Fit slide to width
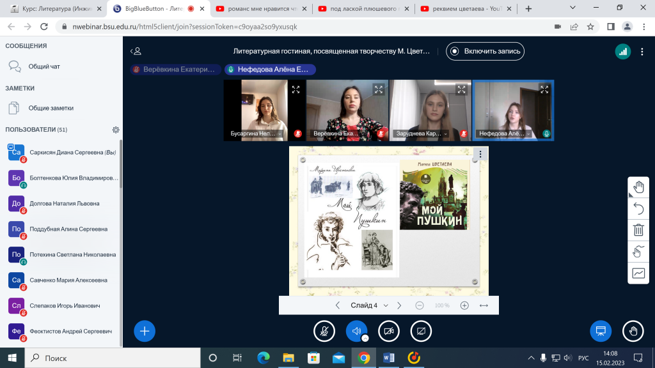 484,305
